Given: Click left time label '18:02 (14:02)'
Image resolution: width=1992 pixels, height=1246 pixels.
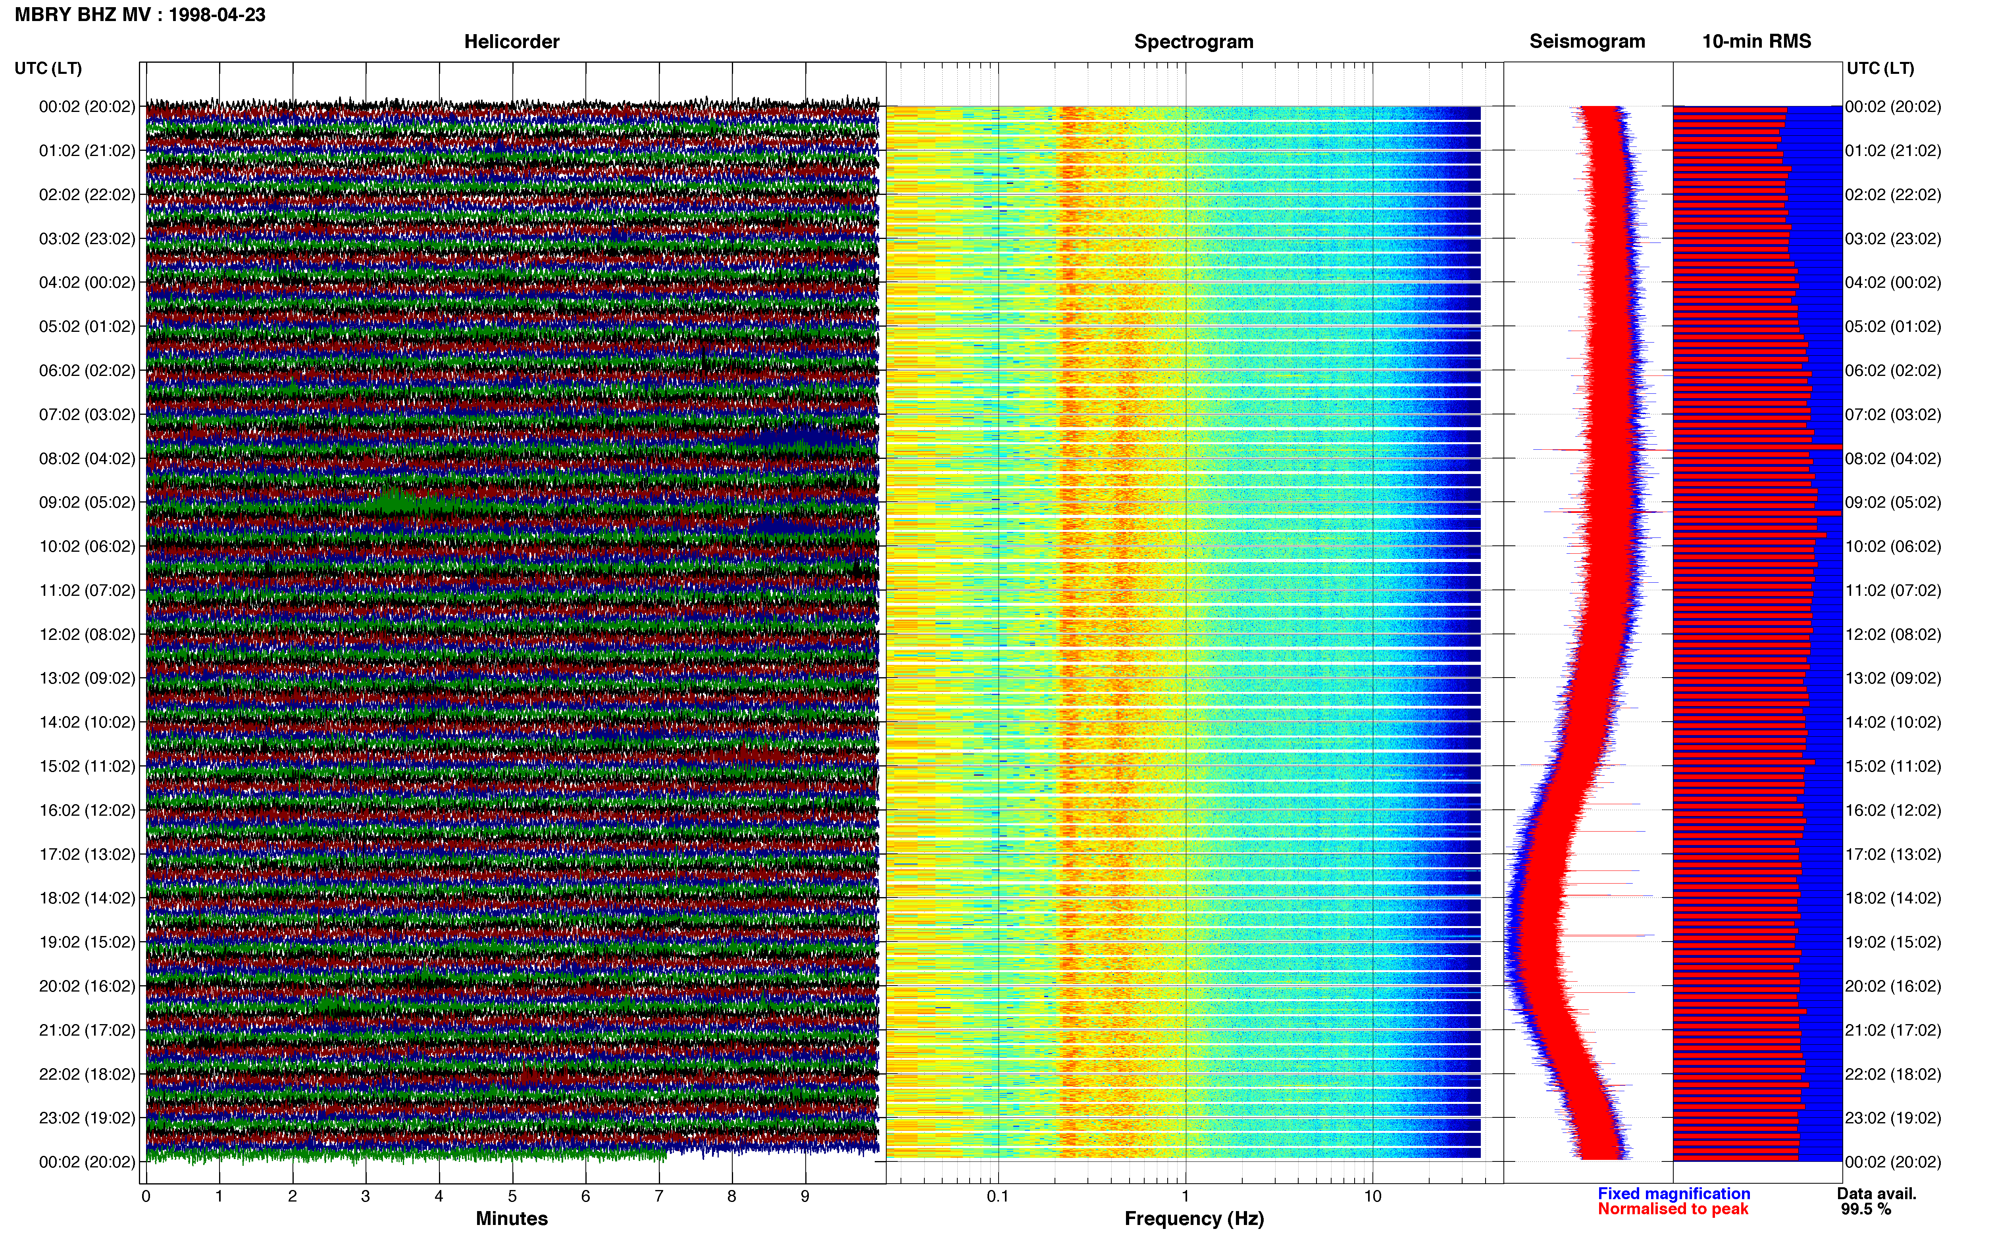Looking at the screenshot, I should 87,898.
